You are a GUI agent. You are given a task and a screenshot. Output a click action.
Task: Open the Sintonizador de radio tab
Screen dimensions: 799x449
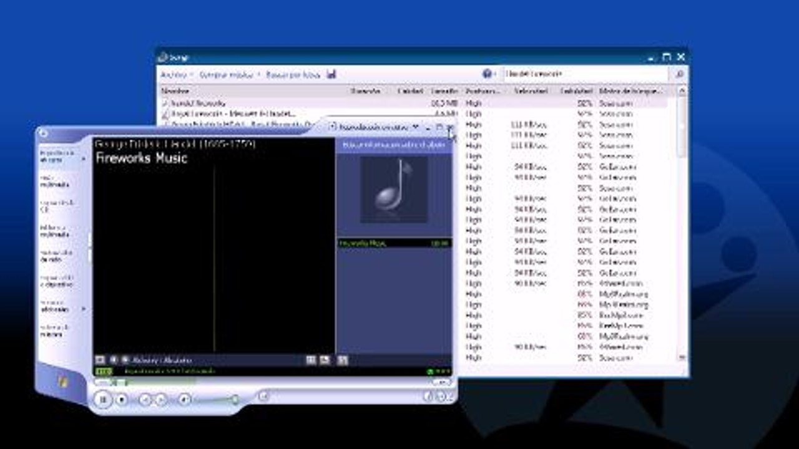coord(57,256)
